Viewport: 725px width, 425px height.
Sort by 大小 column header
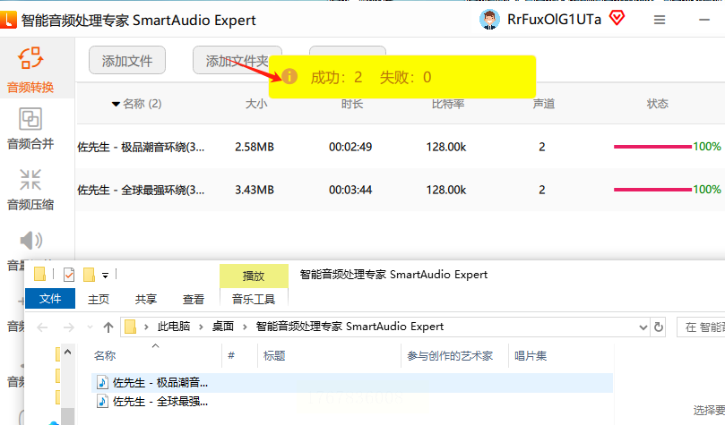(256, 104)
